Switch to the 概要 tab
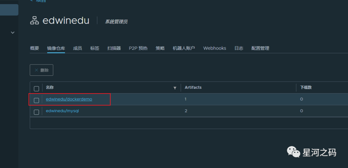Viewport: 348px width, 168px height. pyautogui.click(x=34, y=48)
